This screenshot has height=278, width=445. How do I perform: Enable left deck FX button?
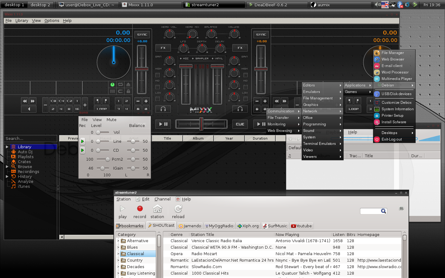163,48
